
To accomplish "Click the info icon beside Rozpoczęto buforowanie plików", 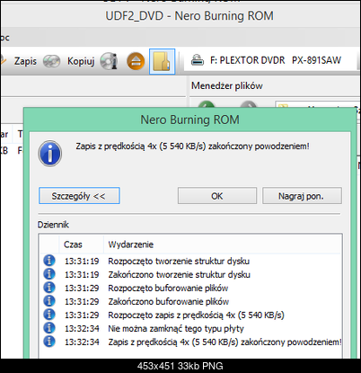I will 49,288.
